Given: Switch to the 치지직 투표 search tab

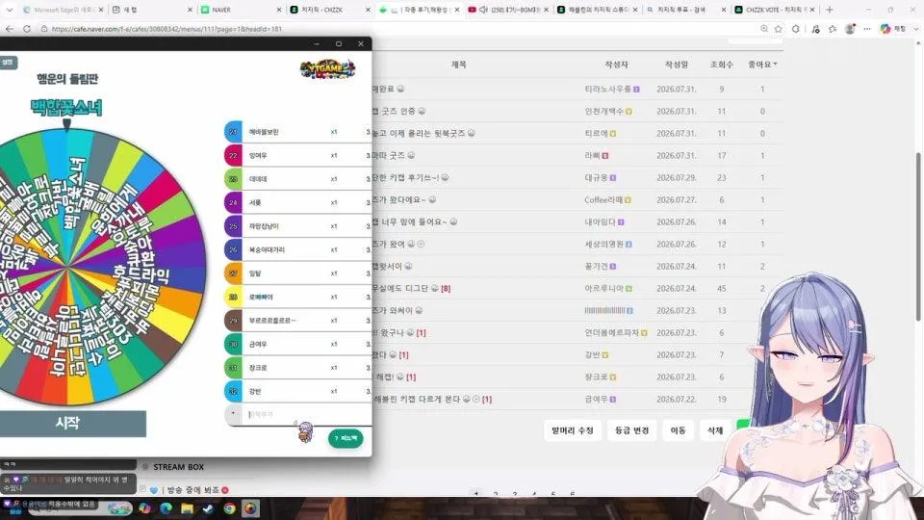Looking at the screenshot, I should click(686, 10).
